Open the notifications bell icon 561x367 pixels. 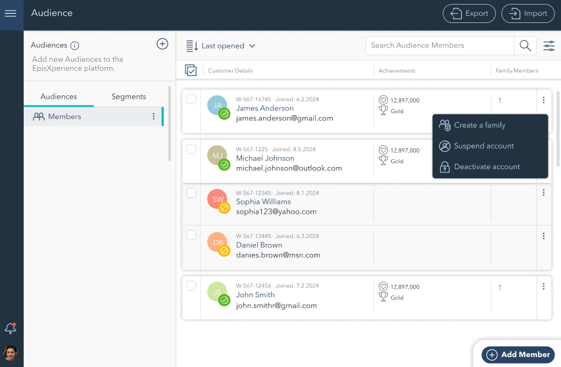[x=11, y=328]
